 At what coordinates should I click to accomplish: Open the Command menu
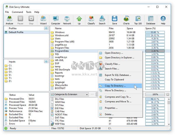[17, 12]
